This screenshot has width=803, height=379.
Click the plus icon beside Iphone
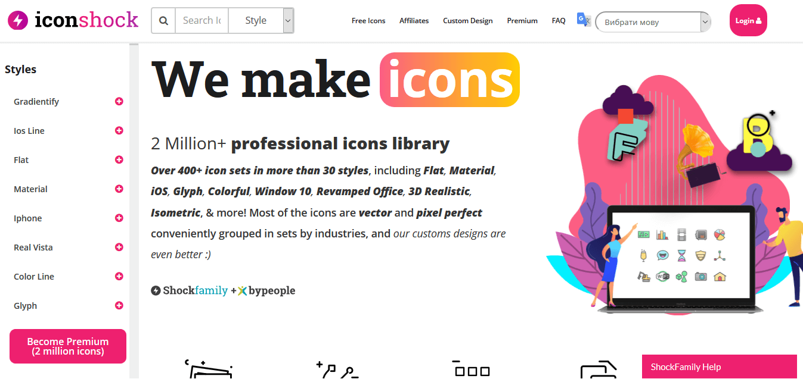point(119,218)
